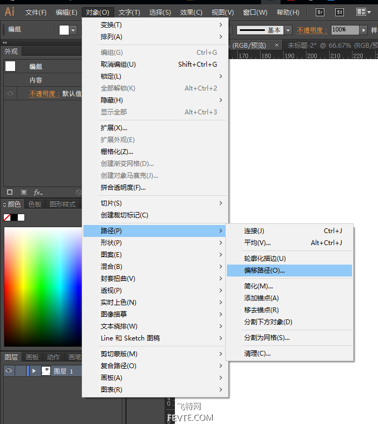Choose 分割为网格(S)... menu item

(x=289, y=338)
